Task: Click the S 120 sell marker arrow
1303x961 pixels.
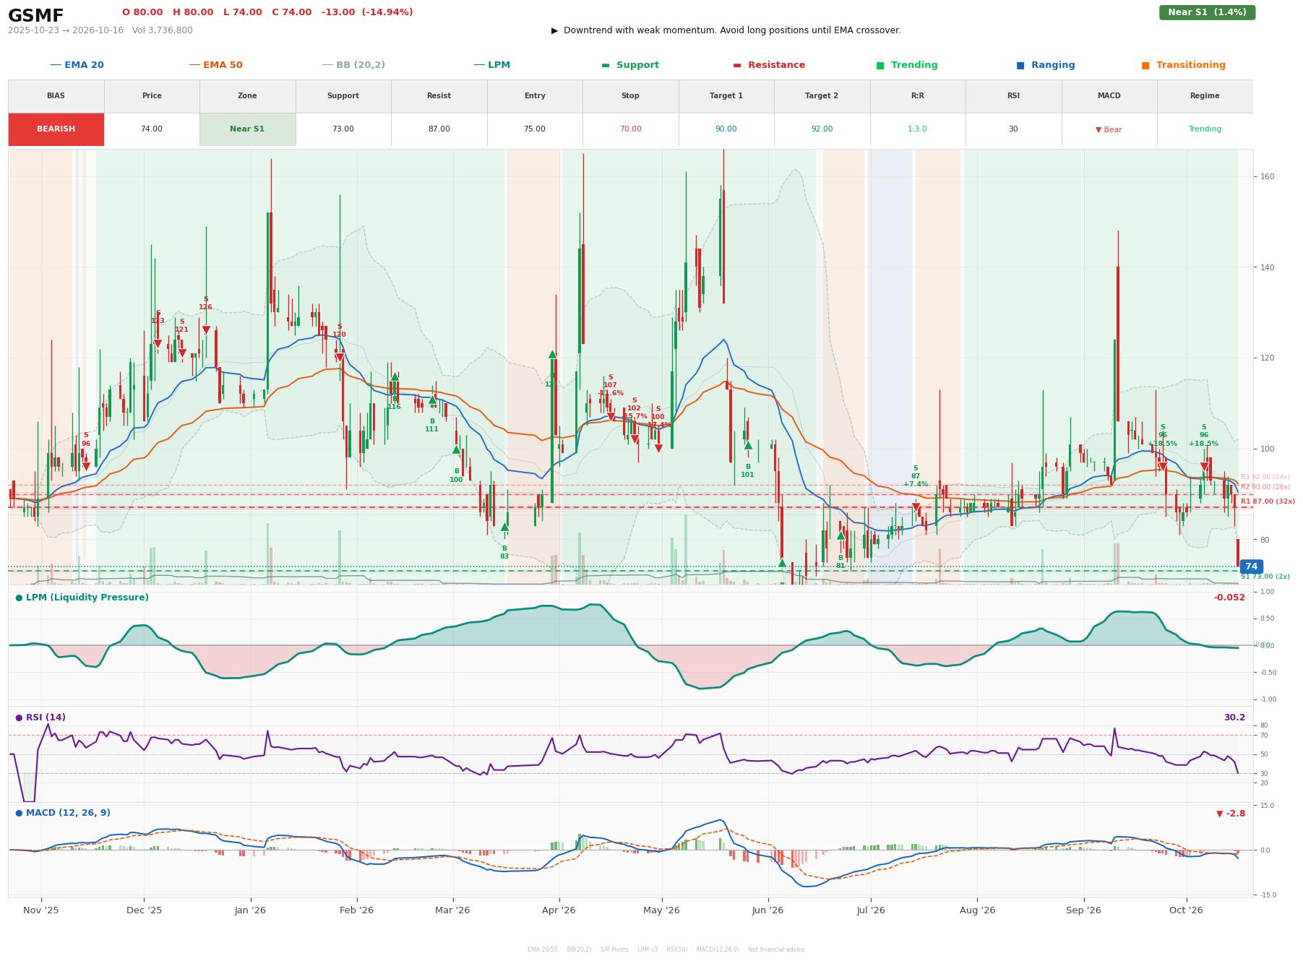Action: [340, 358]
